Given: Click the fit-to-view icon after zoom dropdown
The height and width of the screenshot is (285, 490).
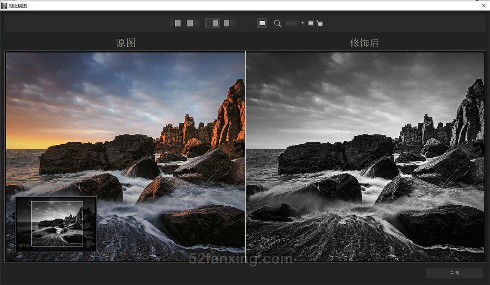Looking at the screenshot, I should [x=311, y=23].
